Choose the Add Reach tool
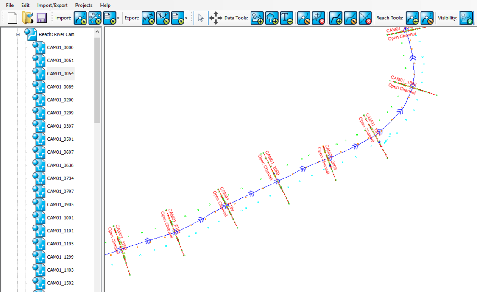The height and width of the screenshot is (292, 477). (x=412, y=18)
